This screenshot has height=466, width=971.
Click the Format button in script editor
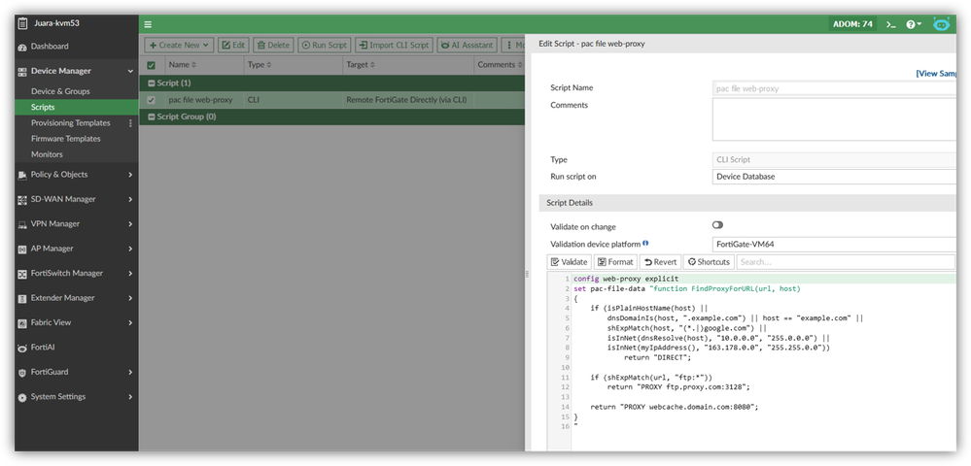614,262
